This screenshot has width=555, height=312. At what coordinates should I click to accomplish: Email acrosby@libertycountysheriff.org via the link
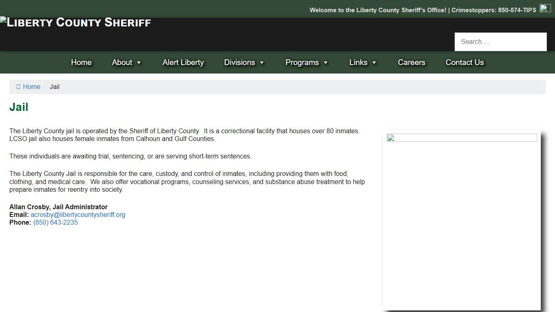click(x=78, y=214)
